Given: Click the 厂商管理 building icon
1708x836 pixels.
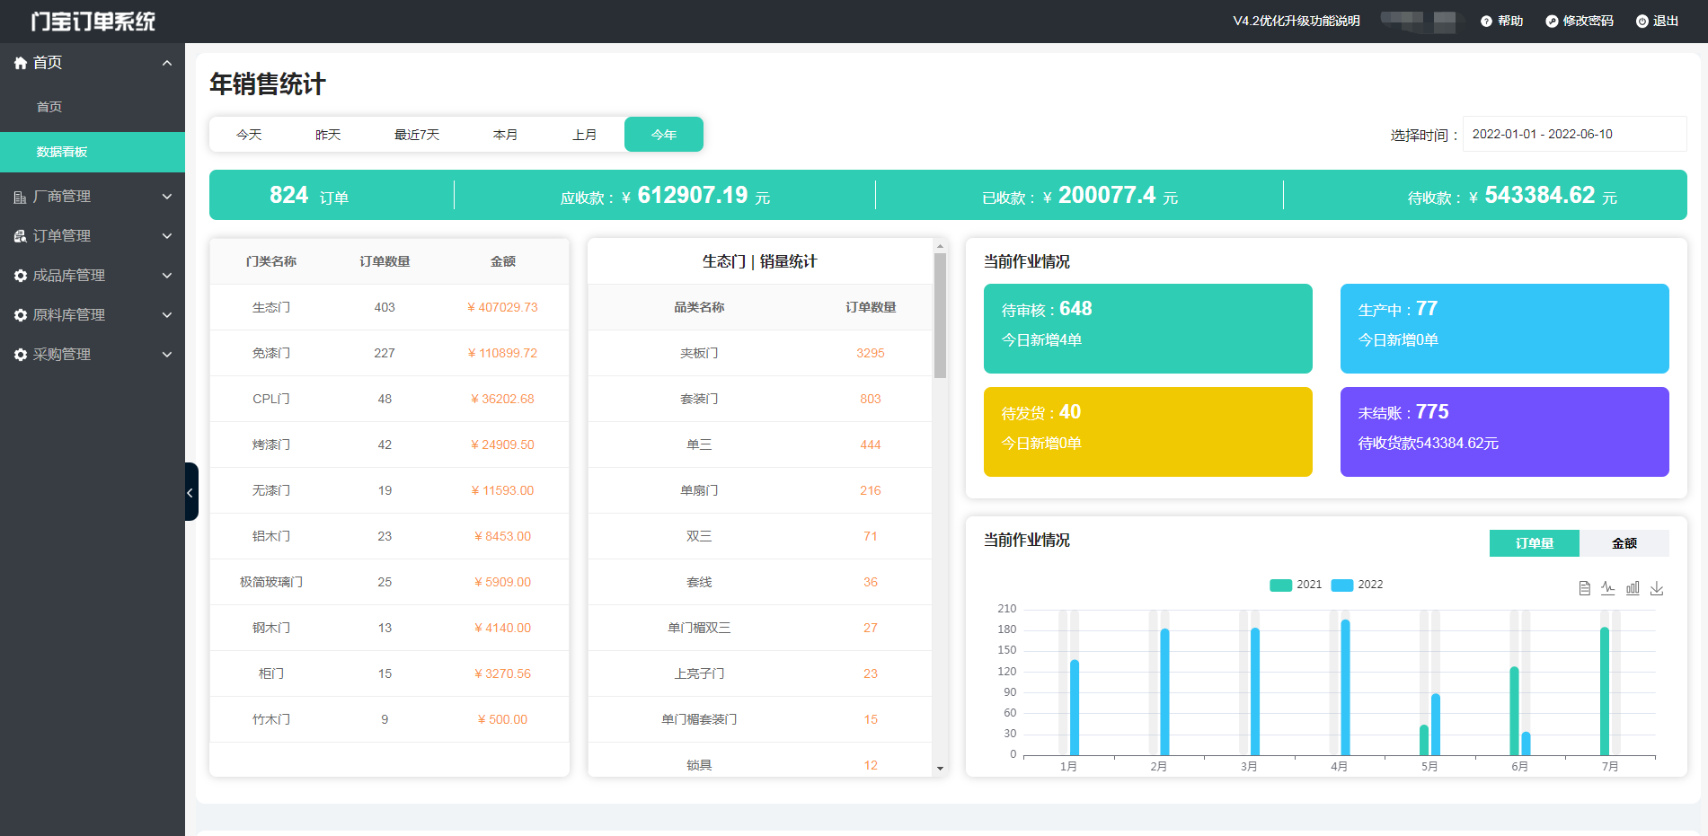Looking at the screenshot, I should 21,197.
